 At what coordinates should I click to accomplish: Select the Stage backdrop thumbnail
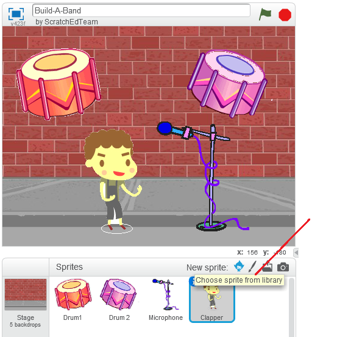pyautogui.click(x=26, y=303)
